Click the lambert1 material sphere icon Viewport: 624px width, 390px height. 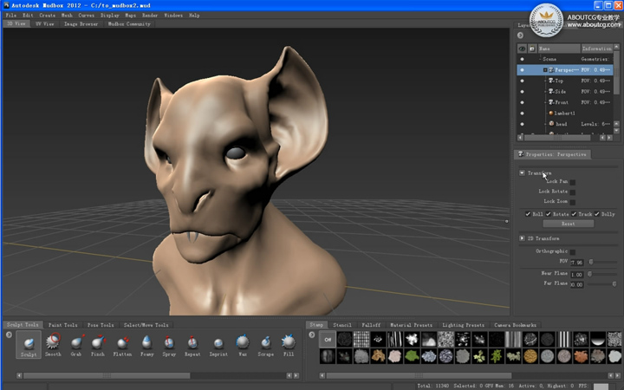tap(551, 113)
